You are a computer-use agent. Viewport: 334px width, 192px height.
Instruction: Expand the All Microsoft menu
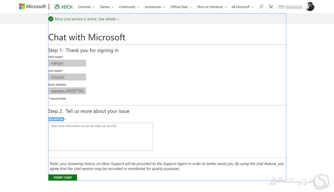coord(242,7)
